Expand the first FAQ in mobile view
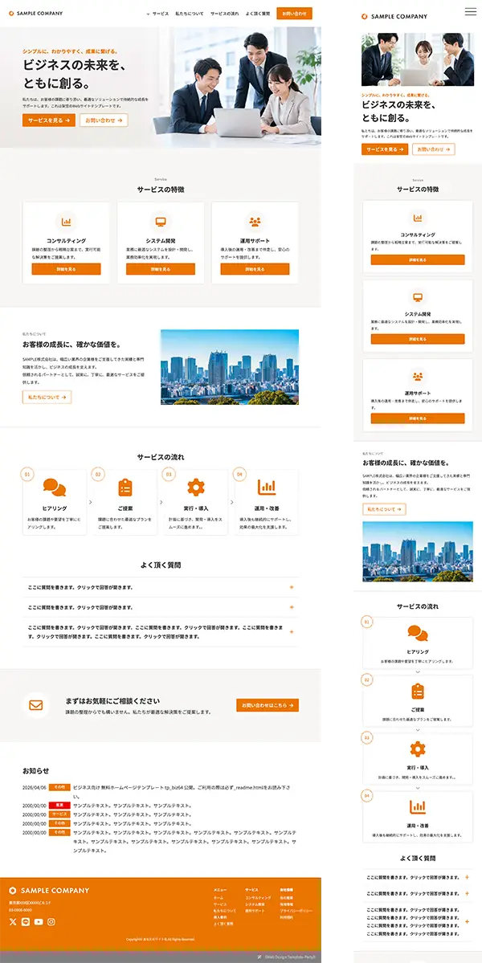 pos(418,877)
